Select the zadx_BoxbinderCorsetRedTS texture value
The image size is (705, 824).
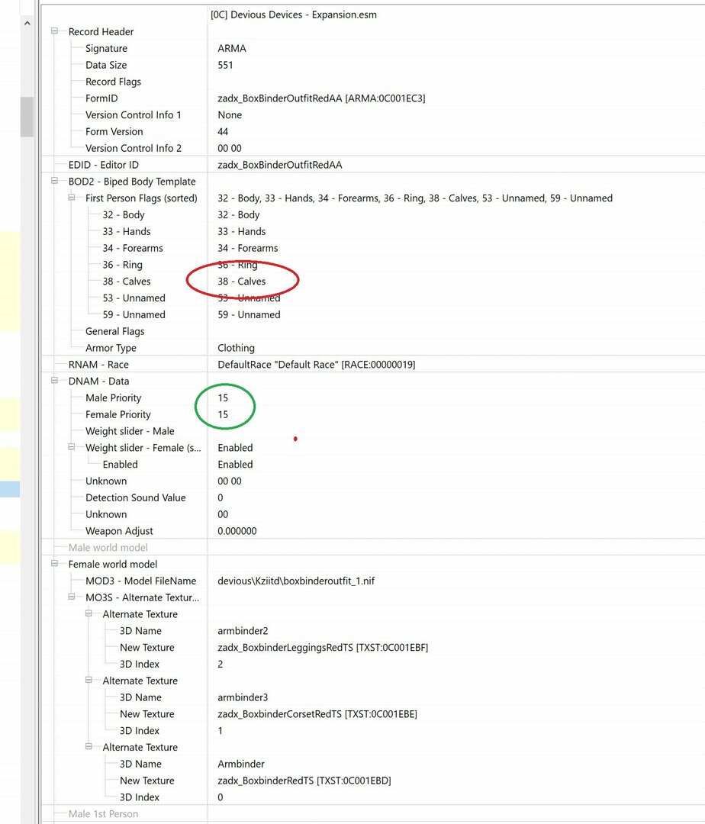click(x=317, y=714)
